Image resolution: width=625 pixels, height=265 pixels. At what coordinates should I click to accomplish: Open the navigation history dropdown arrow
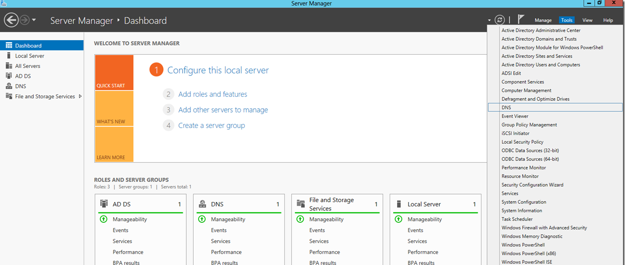point(34,20)
